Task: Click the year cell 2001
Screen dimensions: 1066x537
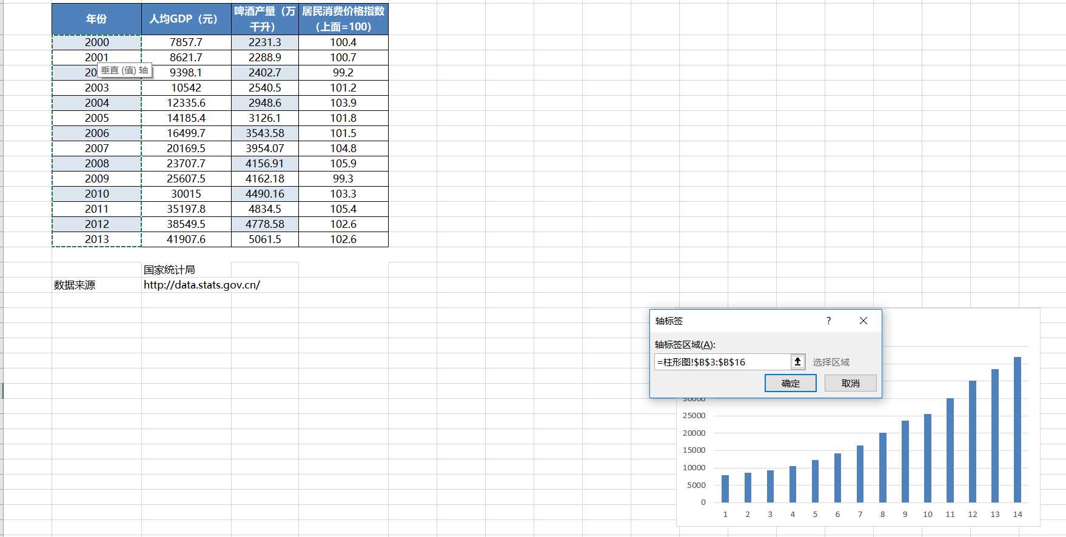Action: (x=97, y=58)
